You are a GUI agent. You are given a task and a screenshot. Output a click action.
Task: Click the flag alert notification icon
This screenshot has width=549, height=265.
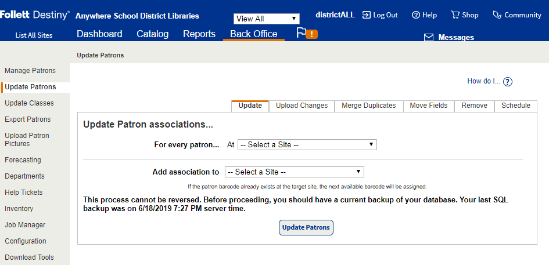(x=307, y=33)
